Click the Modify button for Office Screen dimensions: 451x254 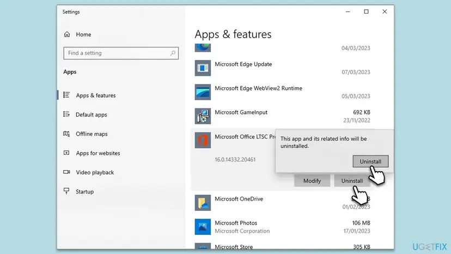pos(312,180)
